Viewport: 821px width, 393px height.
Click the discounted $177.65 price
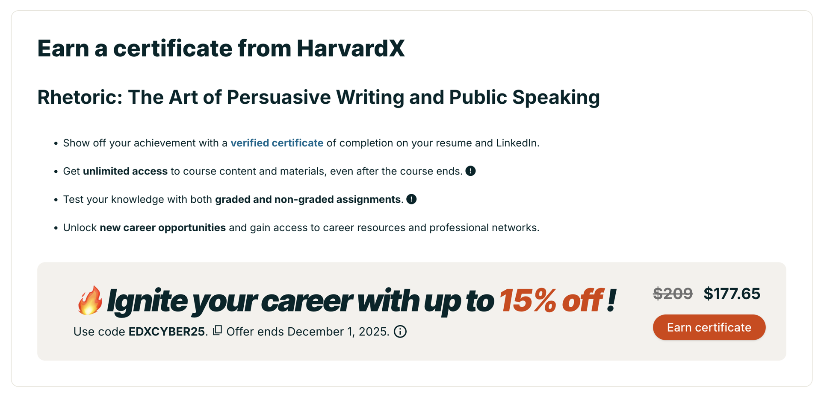click(732, 294)
